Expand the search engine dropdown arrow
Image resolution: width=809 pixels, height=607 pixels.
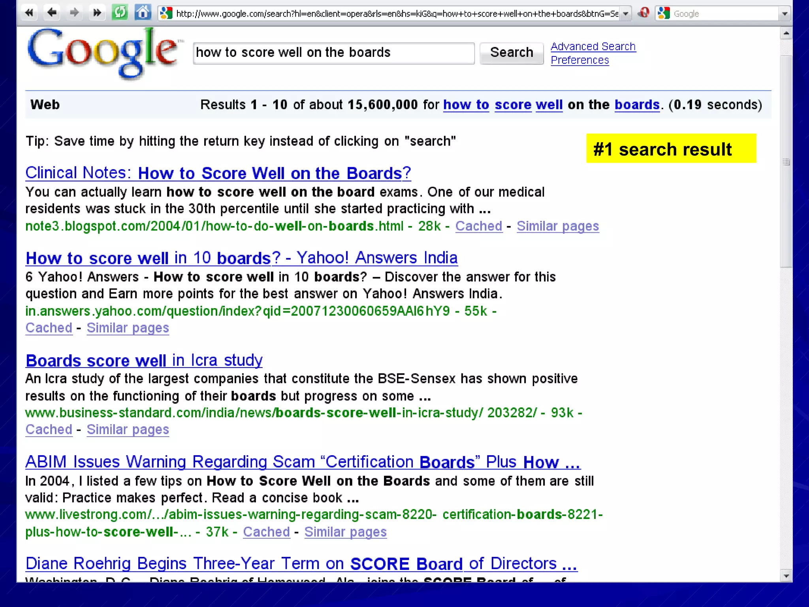(785, 14)
